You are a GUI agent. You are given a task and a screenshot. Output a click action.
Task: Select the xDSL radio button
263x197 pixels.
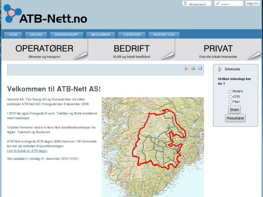(x=230, y=97)
